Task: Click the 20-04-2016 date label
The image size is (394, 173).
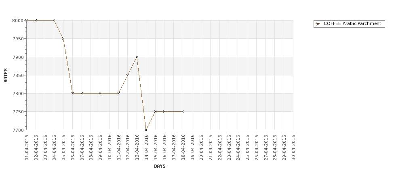Action: (201, 148)
